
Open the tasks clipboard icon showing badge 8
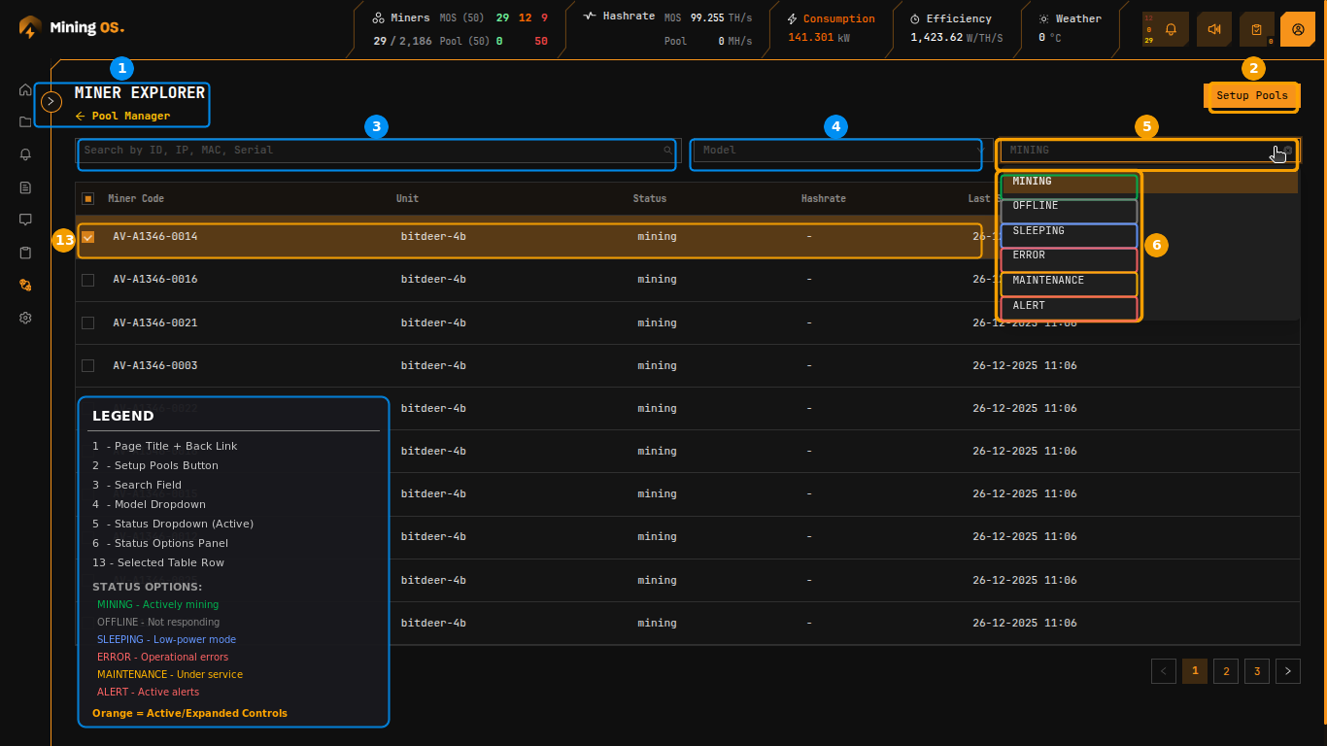1256,28
